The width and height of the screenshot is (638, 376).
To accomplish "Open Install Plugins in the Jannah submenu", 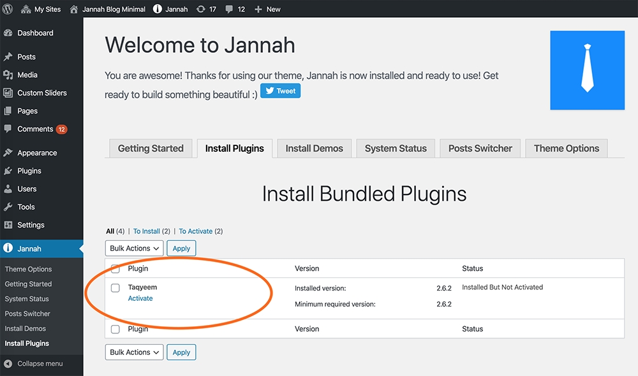I will 27,343.
